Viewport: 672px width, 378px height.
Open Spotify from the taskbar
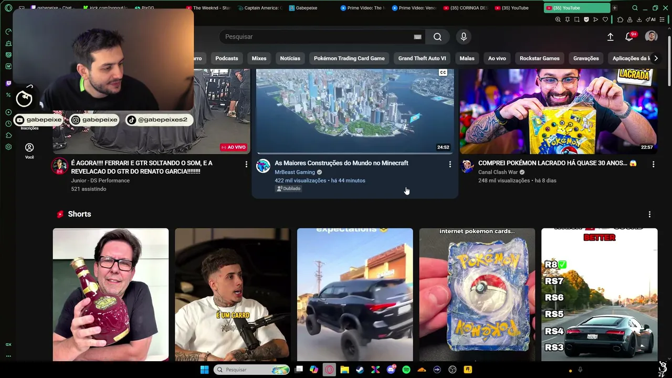(x=406, y=370)
